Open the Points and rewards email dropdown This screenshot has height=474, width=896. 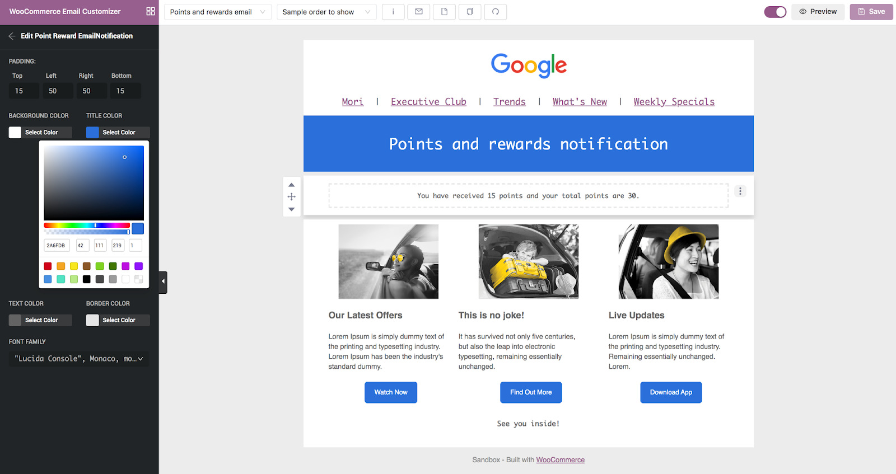point(218,12)
